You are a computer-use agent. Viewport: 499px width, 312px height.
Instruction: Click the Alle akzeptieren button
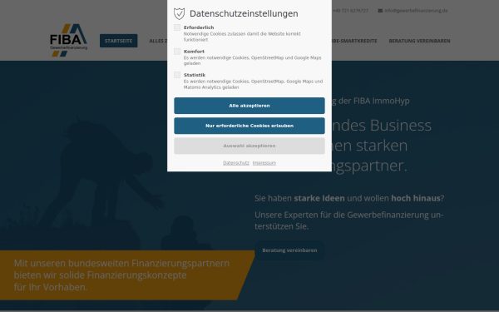click(249, 106)
